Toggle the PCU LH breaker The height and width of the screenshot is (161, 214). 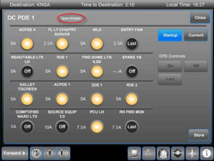tap(97, 127)
